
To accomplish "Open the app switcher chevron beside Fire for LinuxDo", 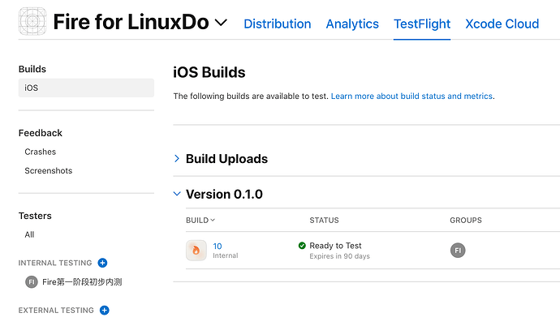I will coord(221,23).
